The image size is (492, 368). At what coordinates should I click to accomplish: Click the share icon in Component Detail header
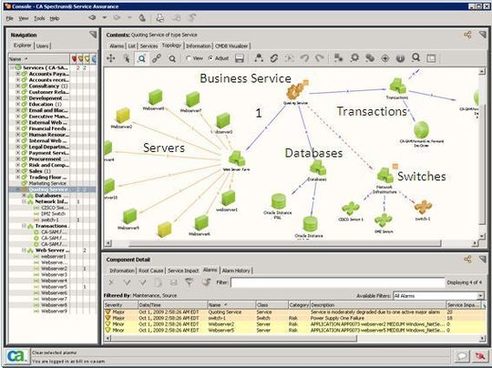[467, 259]
